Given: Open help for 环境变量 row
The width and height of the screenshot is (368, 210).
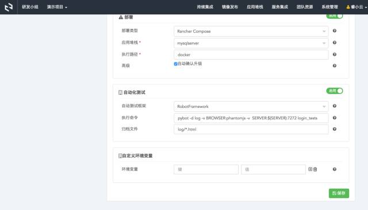Looking at the screenshot, I should [335, 169].
